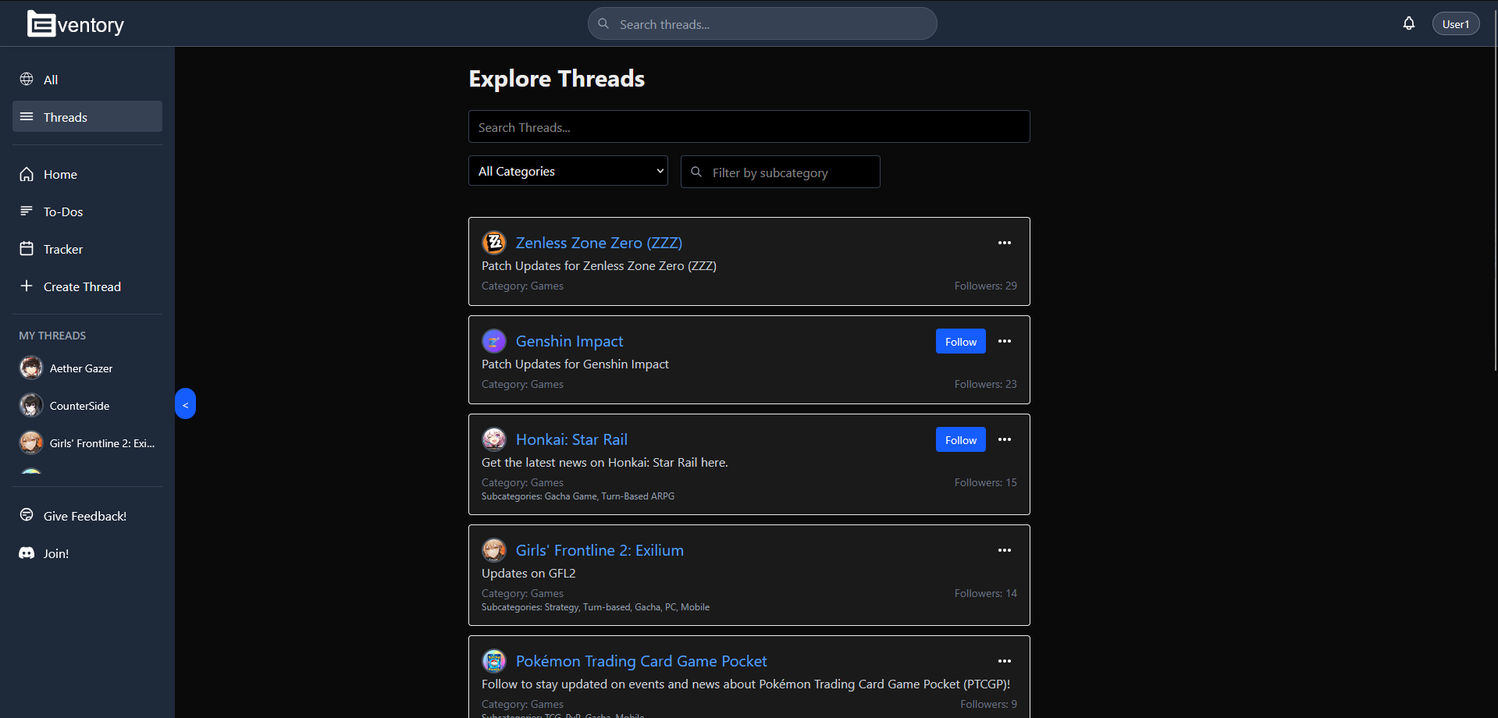
Task: Open Tracker in the sidebar
Action: coord(87,249)
